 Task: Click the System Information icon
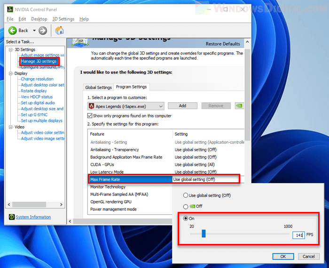click(12, 217)
